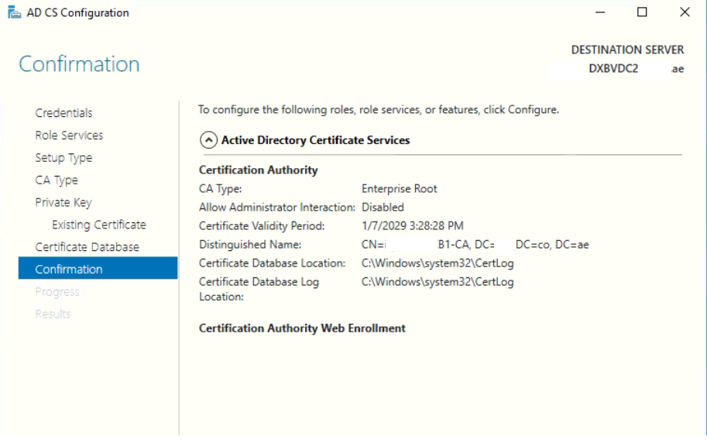Click the large 'Confirmation' page title

pos(79,64)
